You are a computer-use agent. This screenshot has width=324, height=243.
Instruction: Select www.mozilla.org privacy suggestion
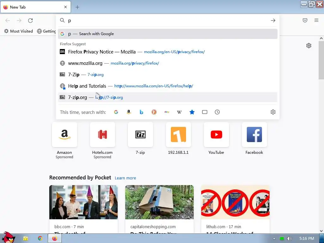tap(168, 63)
